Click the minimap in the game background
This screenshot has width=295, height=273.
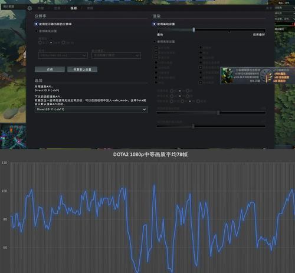click(x=14, y=136)
